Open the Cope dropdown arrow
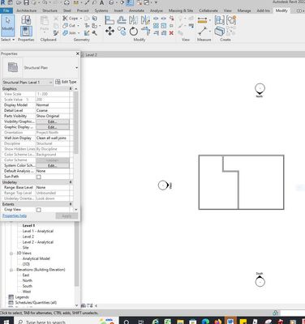The height and width of the screenshot is (324, 305). [80, 19]
